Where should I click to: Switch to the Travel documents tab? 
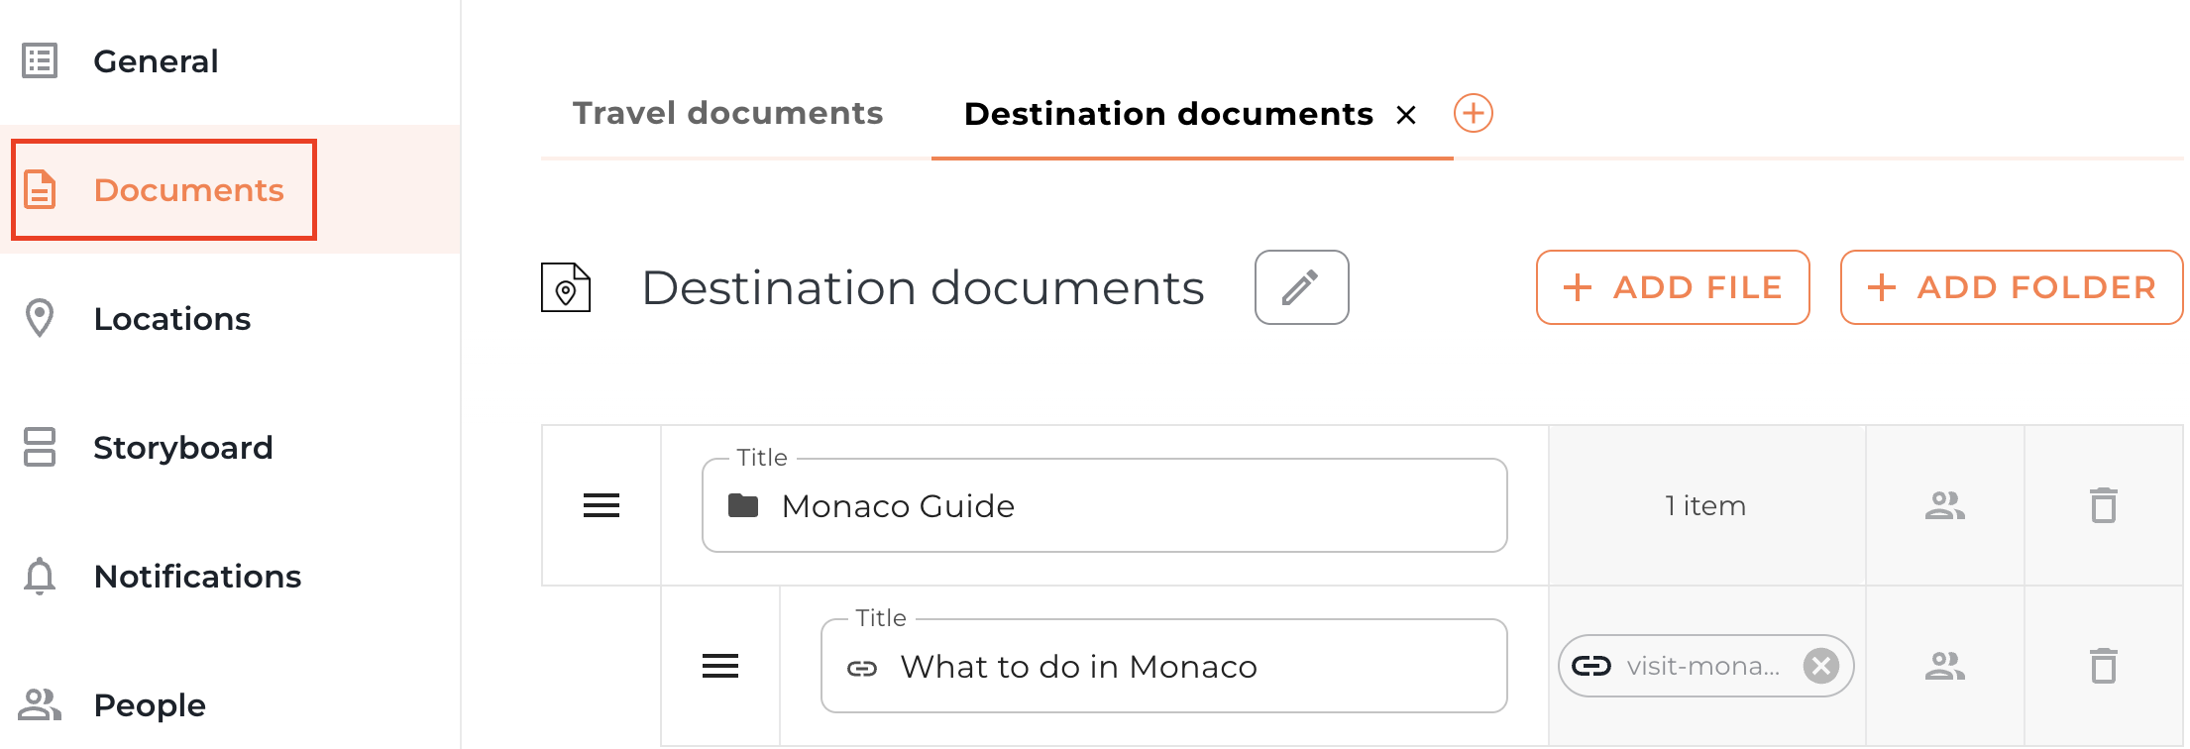(727, 113)
